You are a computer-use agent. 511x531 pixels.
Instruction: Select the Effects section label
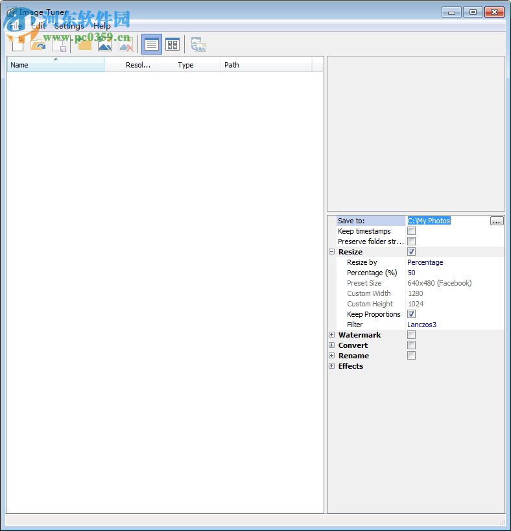pyautogui.click(x=351, y=365)
